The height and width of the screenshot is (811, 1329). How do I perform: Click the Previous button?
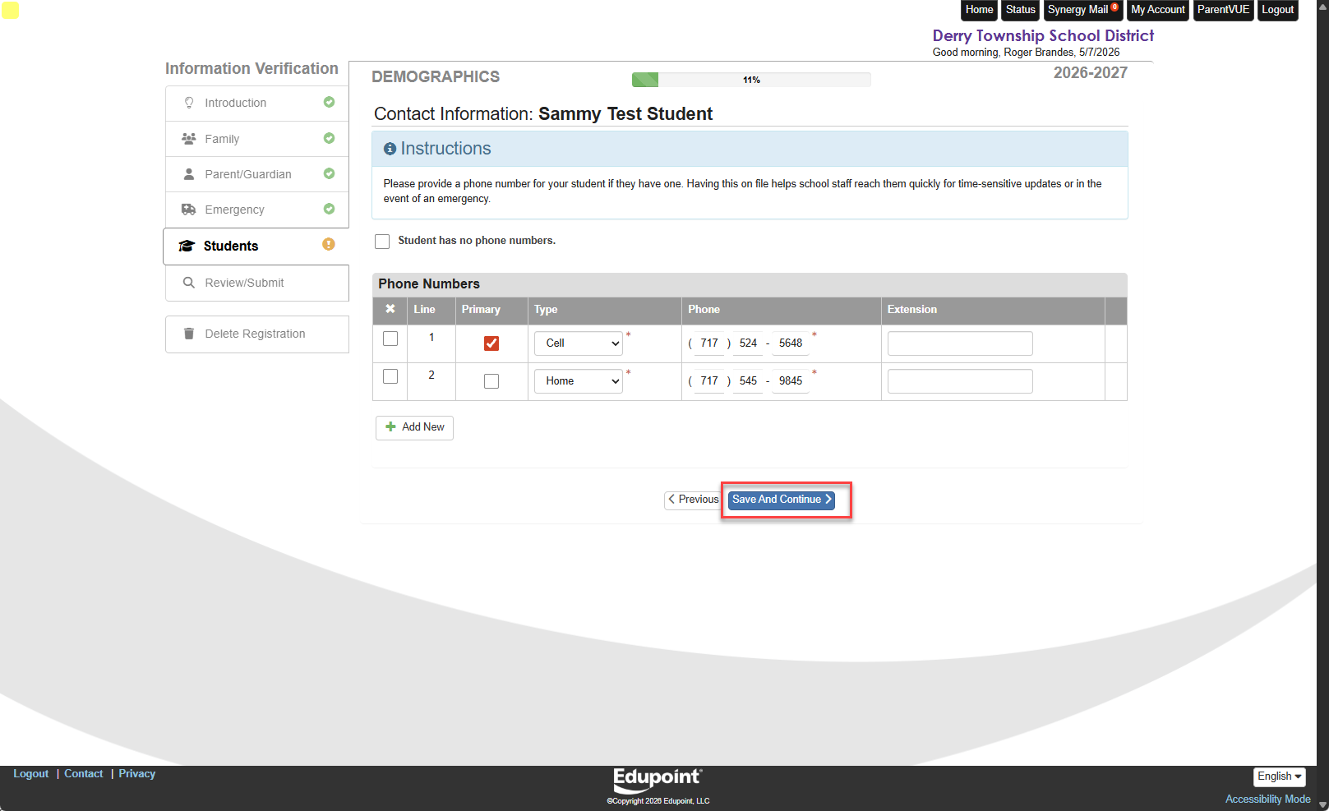(694, 500)
